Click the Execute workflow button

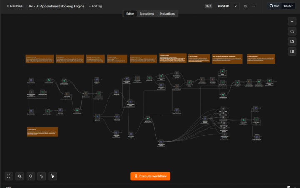coord(150,176)
